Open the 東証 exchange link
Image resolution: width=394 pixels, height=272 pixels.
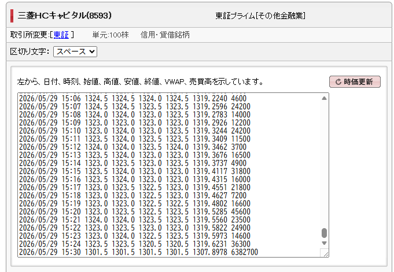pyautogui.click(x=61, y=35)
